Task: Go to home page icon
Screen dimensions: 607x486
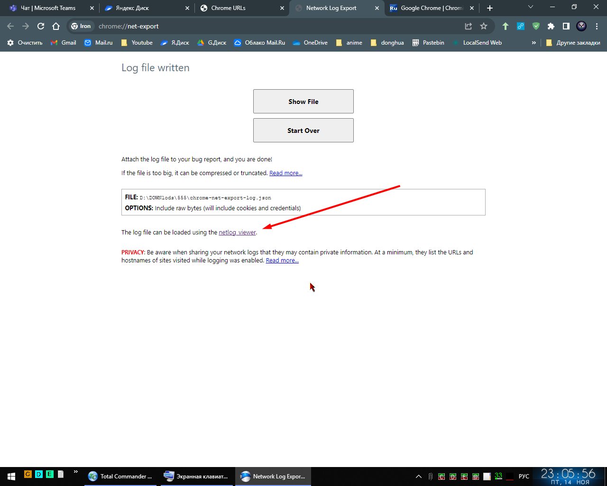Action: coord(56,26)
